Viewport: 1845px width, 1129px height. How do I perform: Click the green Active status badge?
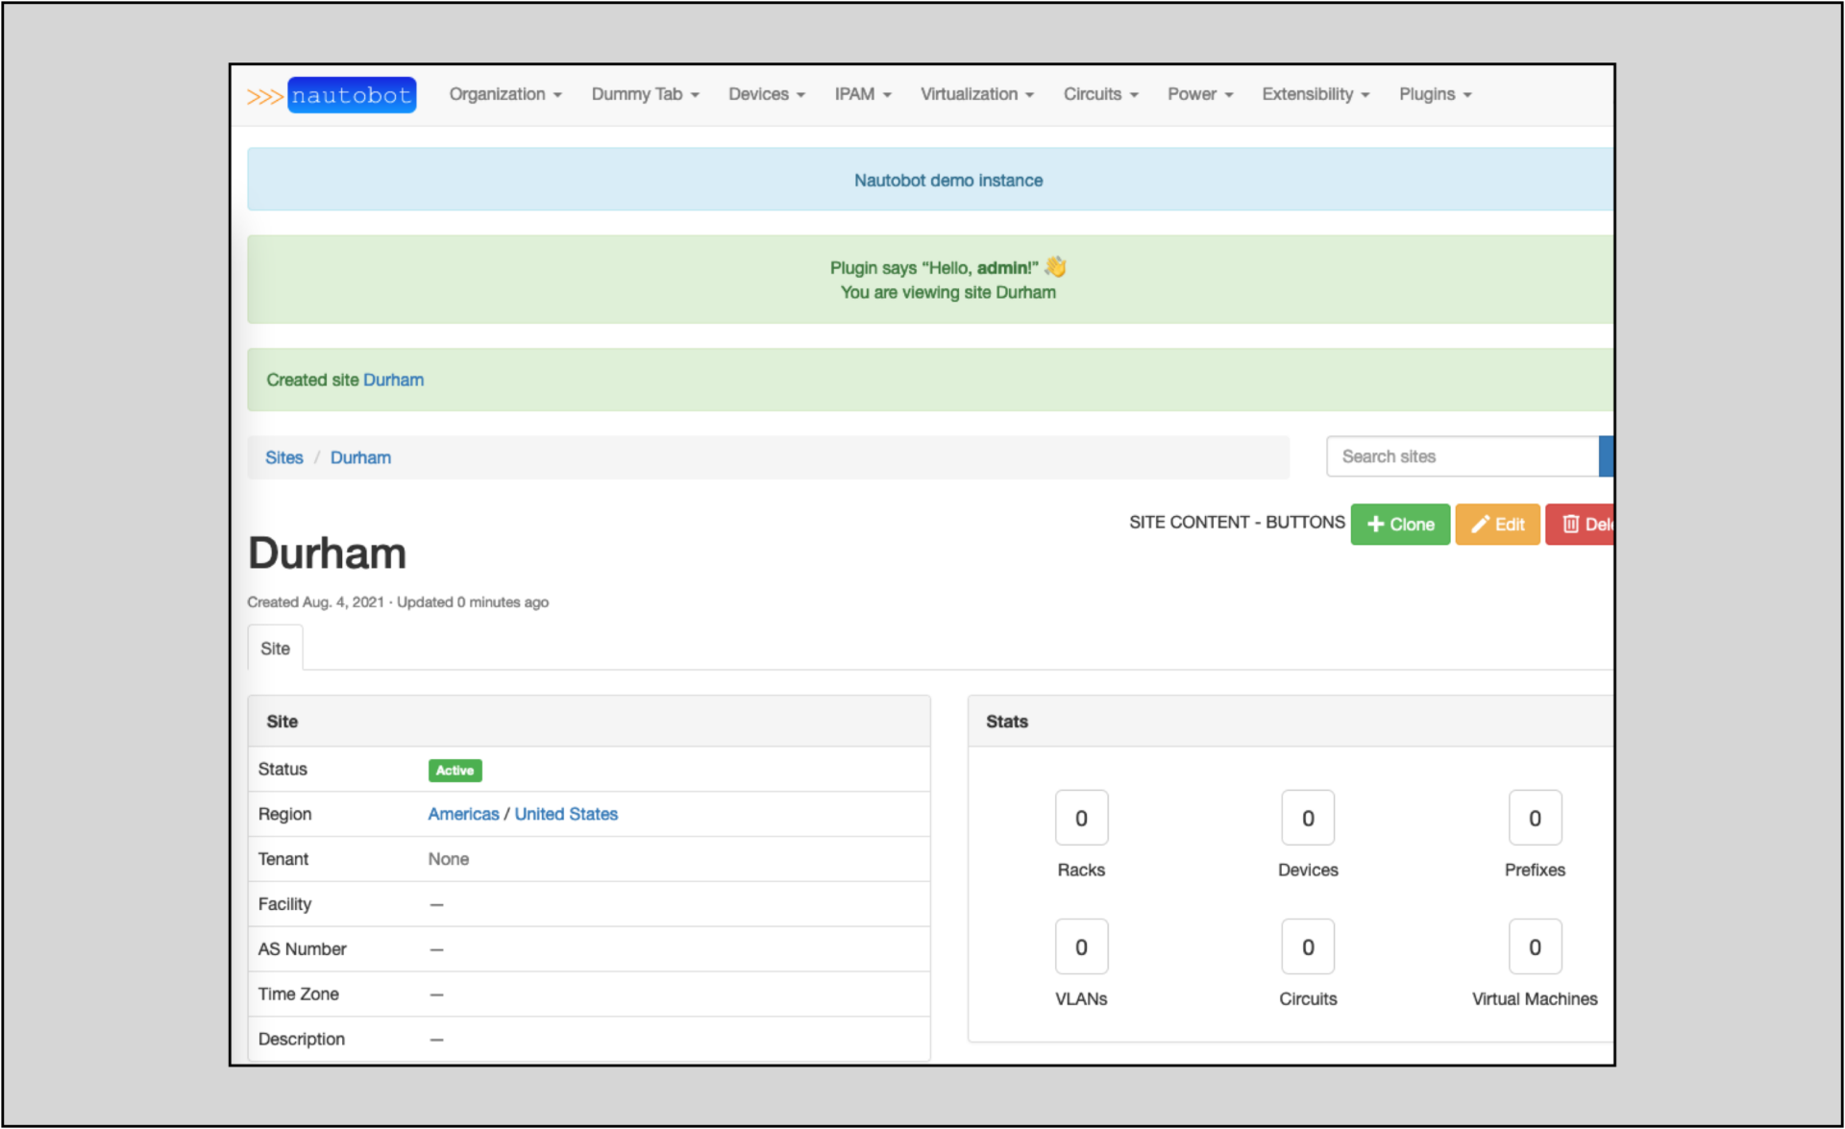[455, 770]
